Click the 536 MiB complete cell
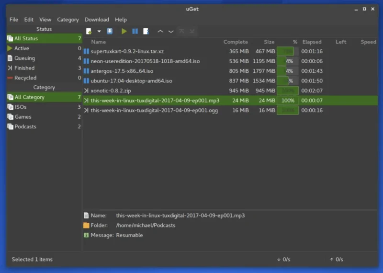Image resolution: width=383 pixels, height=273 pixels. coord(238,61)
